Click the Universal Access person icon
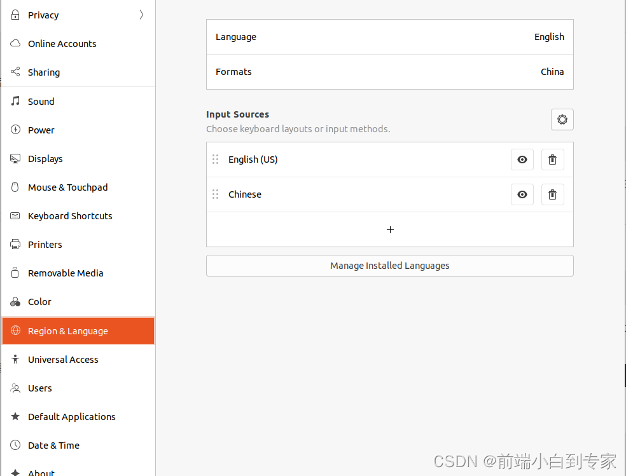626x476 pixels. (x=15, y=359)
